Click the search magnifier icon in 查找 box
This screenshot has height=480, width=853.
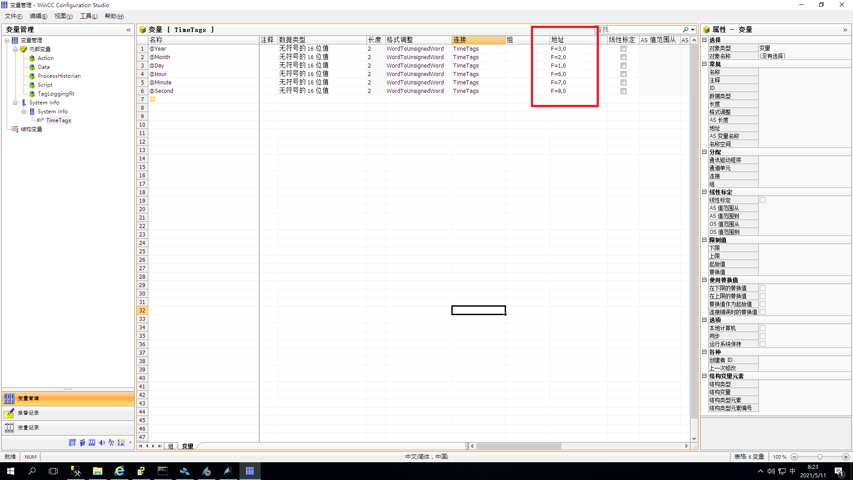(x=686, y=30)
